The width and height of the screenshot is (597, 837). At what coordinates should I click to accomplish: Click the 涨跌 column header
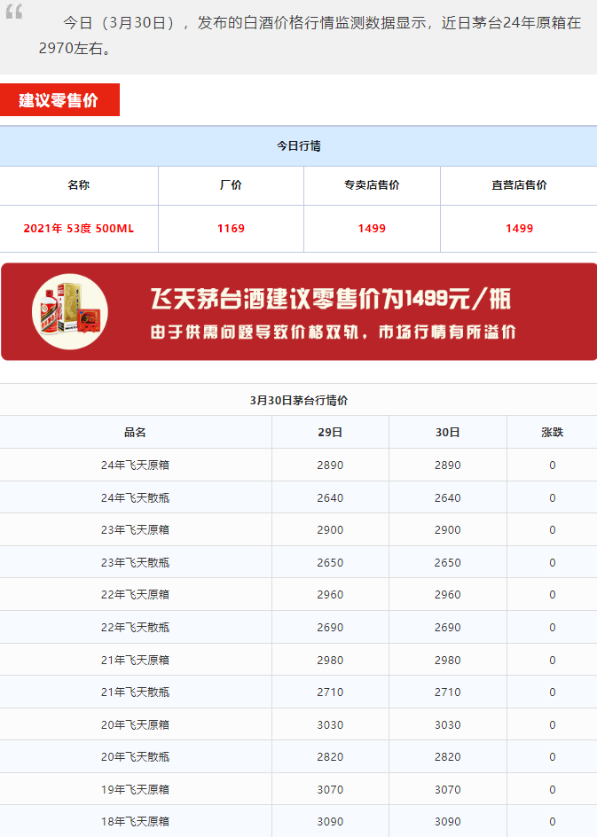point(552,433)
